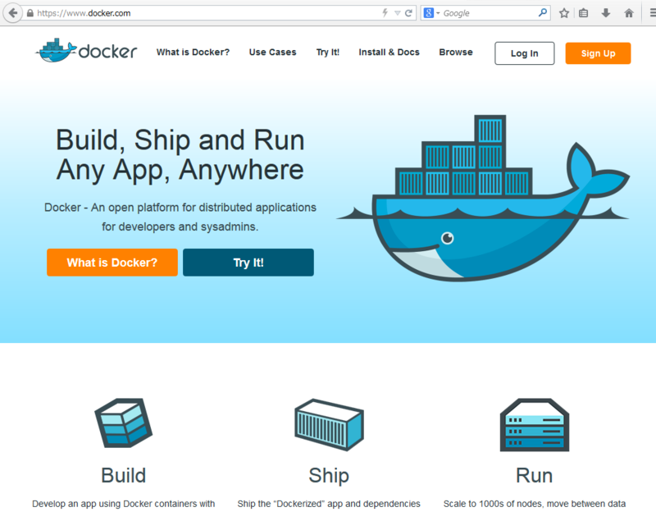Click the lightning bolt icon in address bar
Viewport: 656px width, 512px height.
(385, 13)
